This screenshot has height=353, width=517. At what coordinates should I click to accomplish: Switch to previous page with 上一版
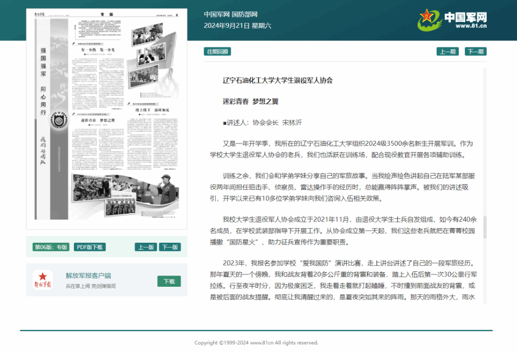[x=146, y=247]
